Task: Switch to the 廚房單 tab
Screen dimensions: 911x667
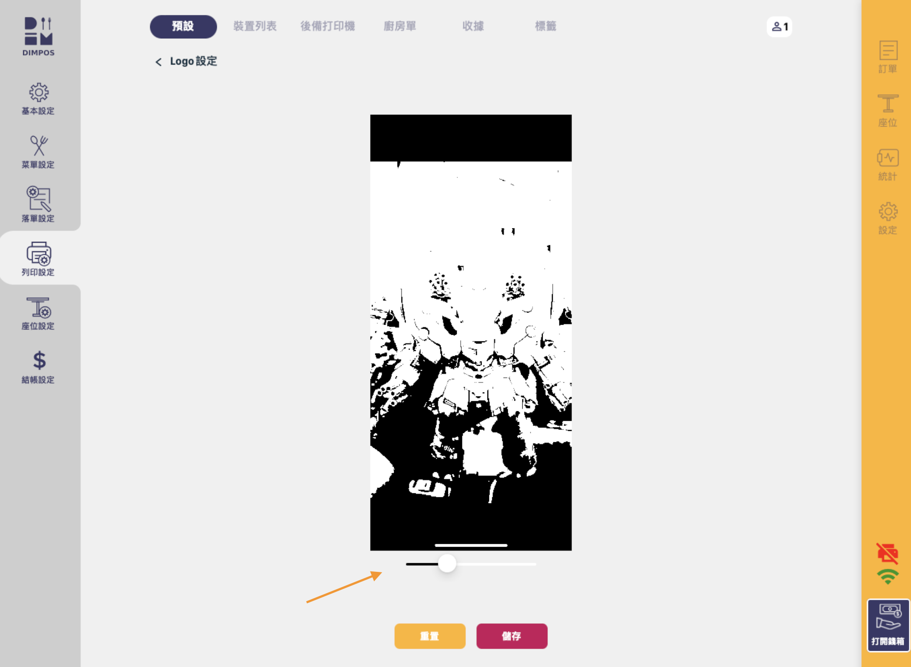Action: pyautogui.click(x=400, y=26)
